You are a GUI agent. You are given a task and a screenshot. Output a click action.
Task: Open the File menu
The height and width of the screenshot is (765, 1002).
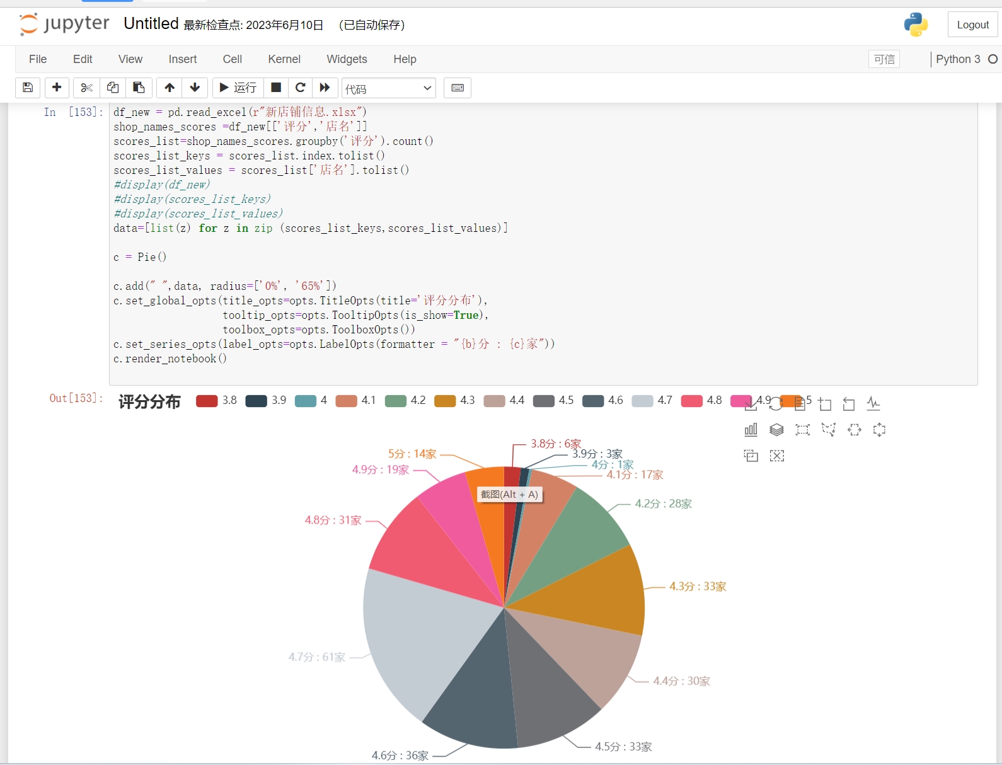point(38,59)
